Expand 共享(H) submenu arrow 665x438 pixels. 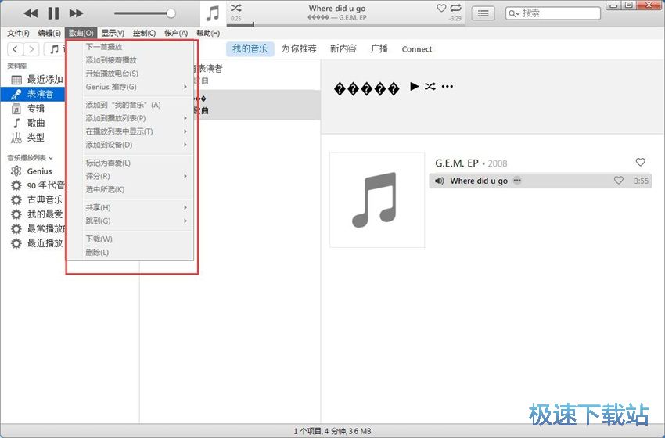pyautogui.click(x=185, y=208)
